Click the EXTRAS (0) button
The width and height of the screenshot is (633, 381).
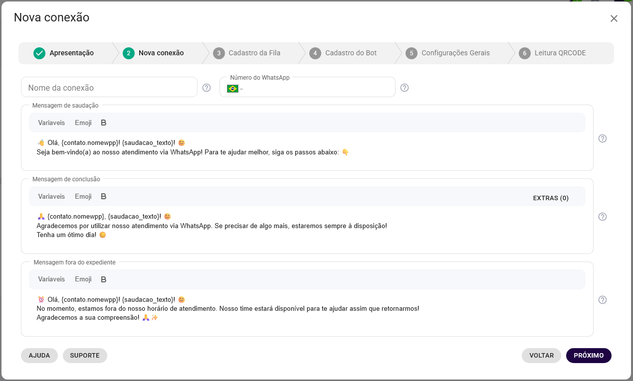551,198
